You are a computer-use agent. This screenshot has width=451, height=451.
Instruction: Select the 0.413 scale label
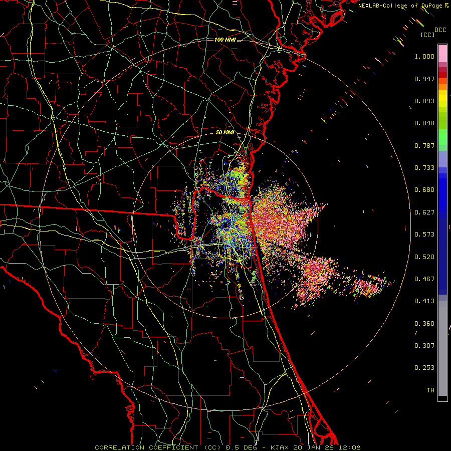424,301
